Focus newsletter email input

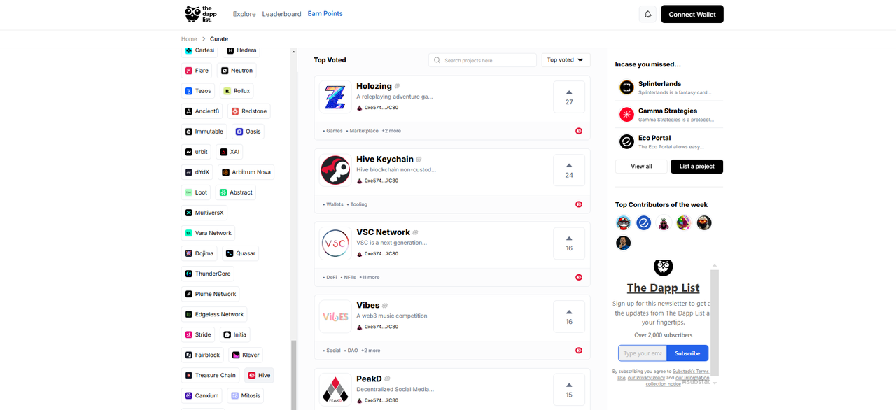point(643,353)
